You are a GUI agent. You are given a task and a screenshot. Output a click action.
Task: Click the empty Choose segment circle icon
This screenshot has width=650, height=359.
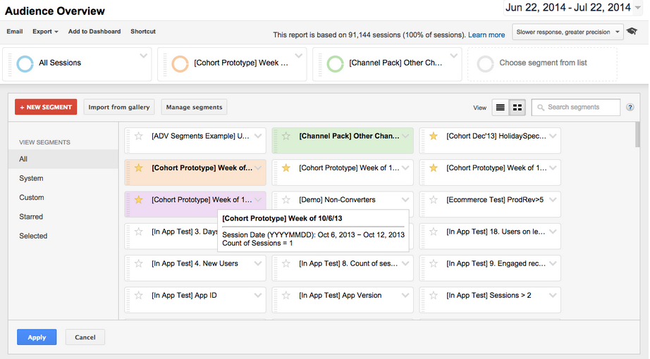point(485,63)
